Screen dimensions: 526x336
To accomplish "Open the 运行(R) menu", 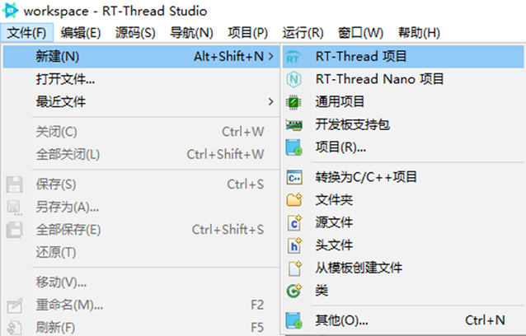I will [x=303, y=33].
